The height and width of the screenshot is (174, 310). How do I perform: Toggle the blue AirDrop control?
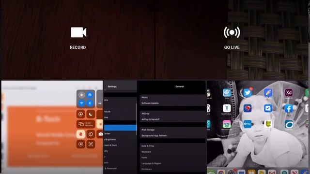coord(90,95)
